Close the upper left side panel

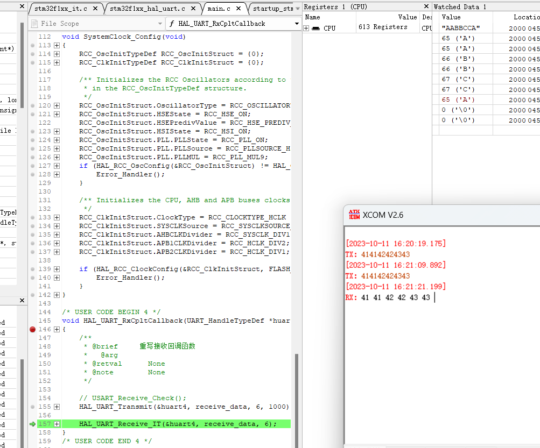(22, 6)
